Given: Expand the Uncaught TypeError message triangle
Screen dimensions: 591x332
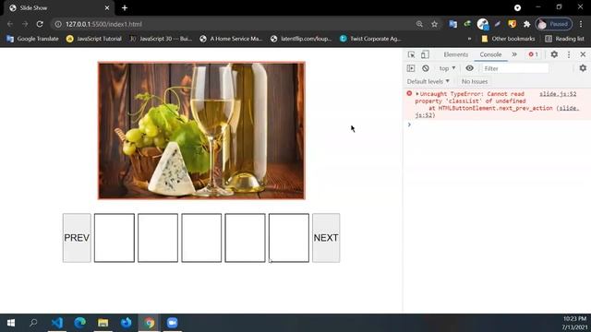Looking at the screenshot, I should point(417,94).
